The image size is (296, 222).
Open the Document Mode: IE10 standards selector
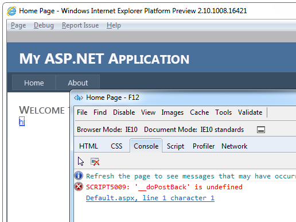pyautogui.click(x=194, y=130)
